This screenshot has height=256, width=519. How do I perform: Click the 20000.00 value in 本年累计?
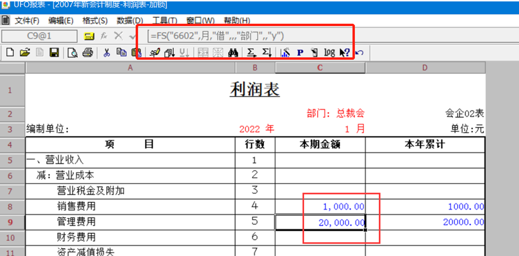click(463, 222)
